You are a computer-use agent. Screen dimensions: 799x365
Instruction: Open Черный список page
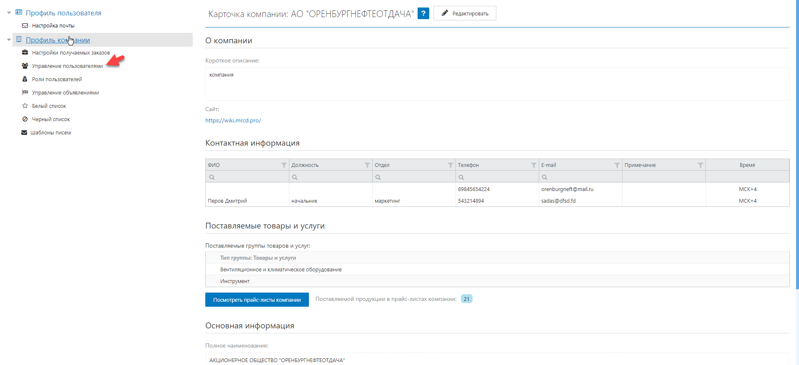click(x=51, y=119)
